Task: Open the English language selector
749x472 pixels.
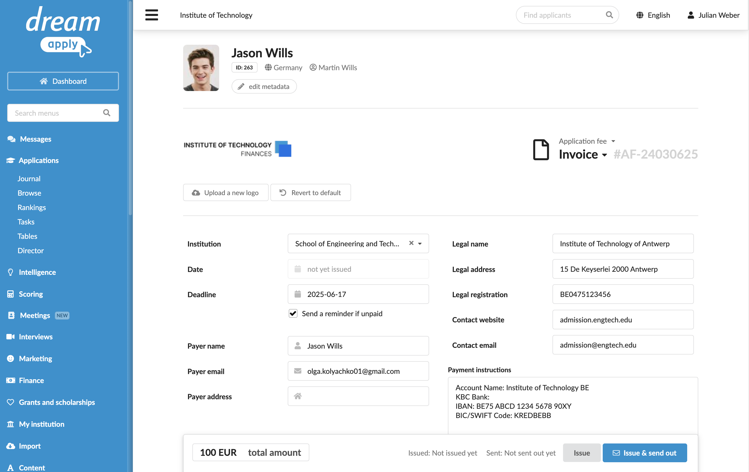Action: point(653,15)
